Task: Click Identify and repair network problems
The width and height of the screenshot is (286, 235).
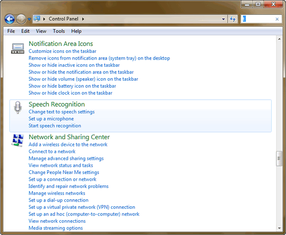Action: coord(68,186)
